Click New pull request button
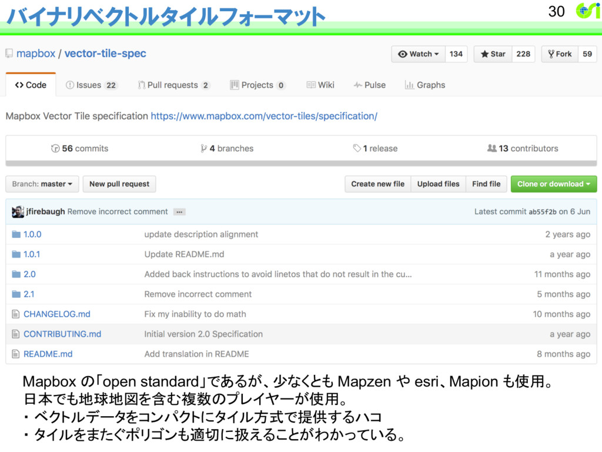Image resolution: width=602 pixels, height=452 pixels. (x=119, y=184)
